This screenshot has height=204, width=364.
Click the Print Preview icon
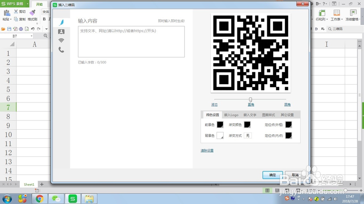point(27,29)
